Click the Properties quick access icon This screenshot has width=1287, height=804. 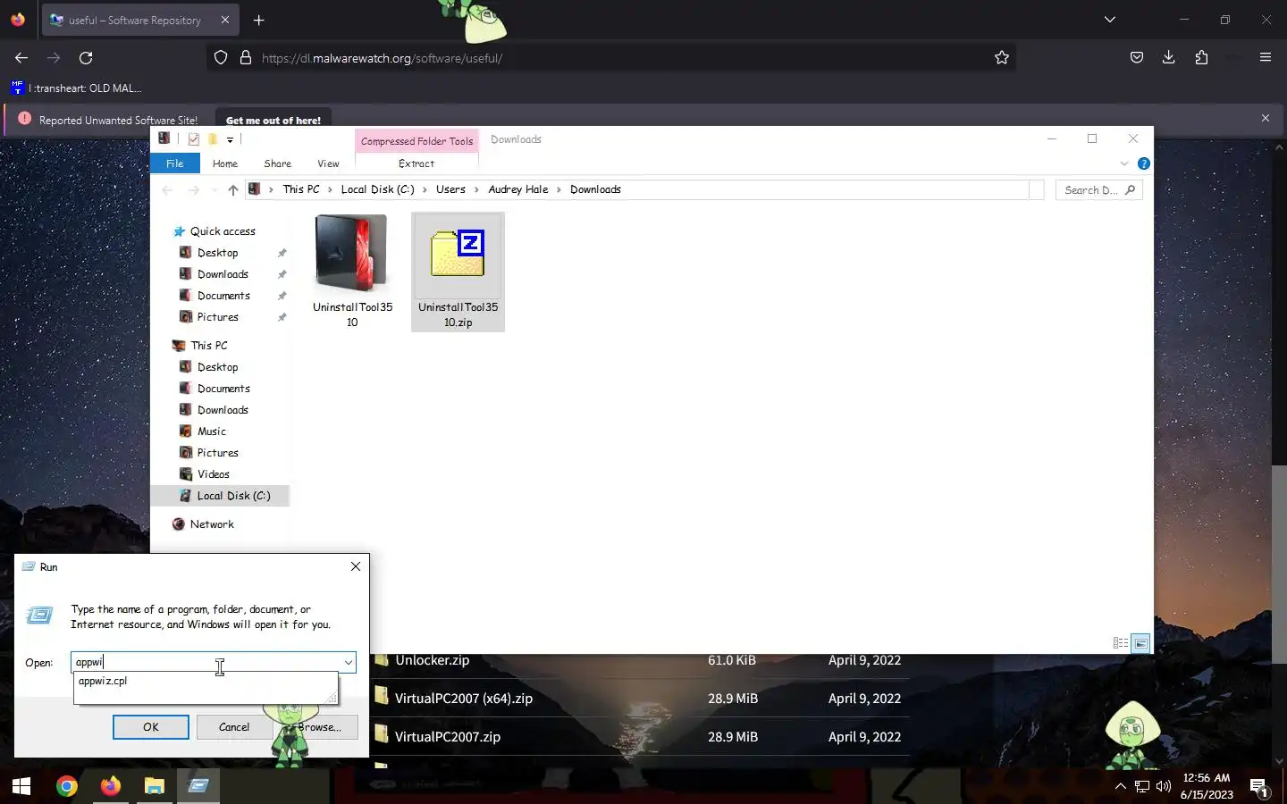(193, 139)
